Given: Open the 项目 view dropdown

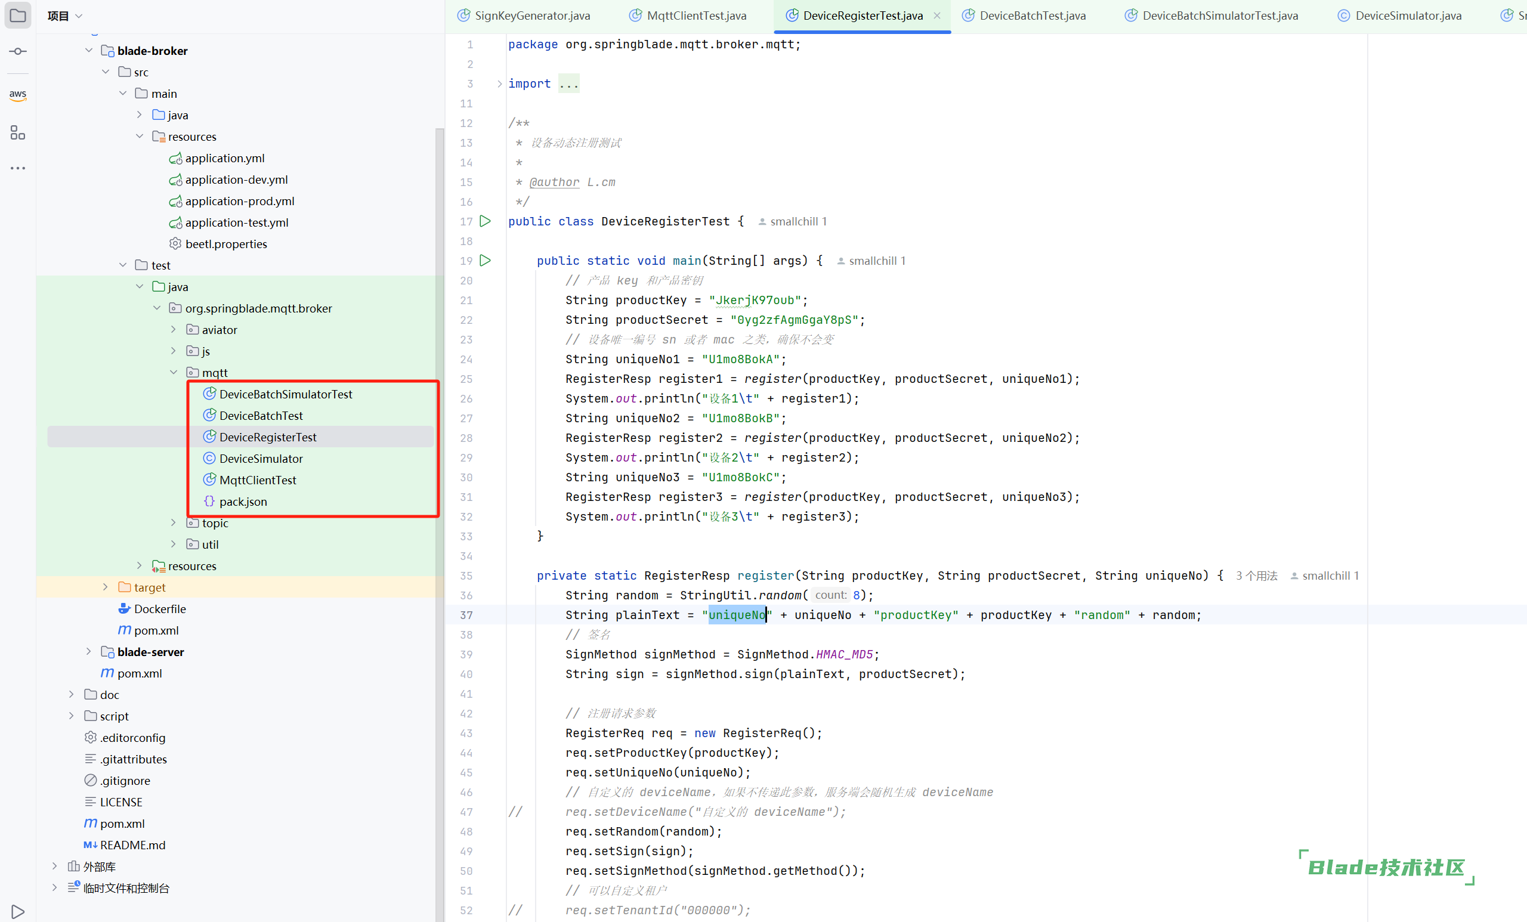Looking at the screenshot, I should click(65, 16).
